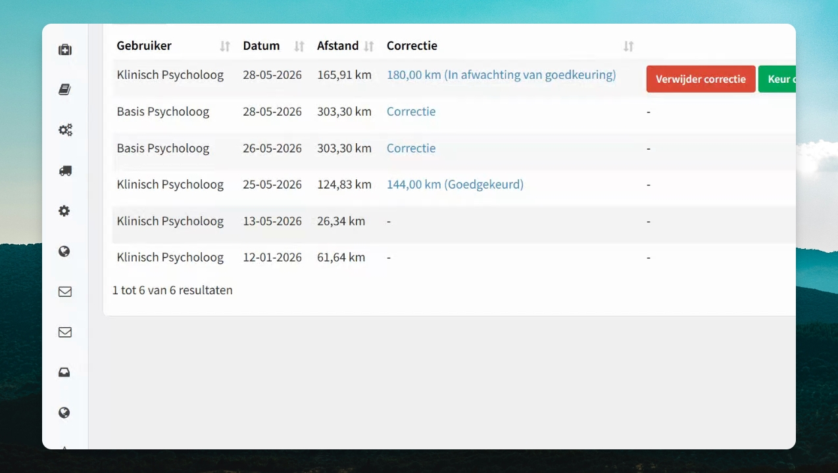
Task: Click the inbox tray sidebar icon
Action: coord(64,372)
